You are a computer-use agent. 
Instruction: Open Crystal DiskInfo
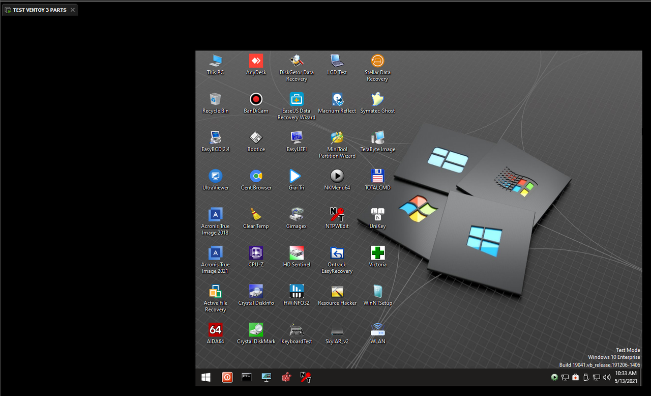pyautogui.click(x=256, y=295)
